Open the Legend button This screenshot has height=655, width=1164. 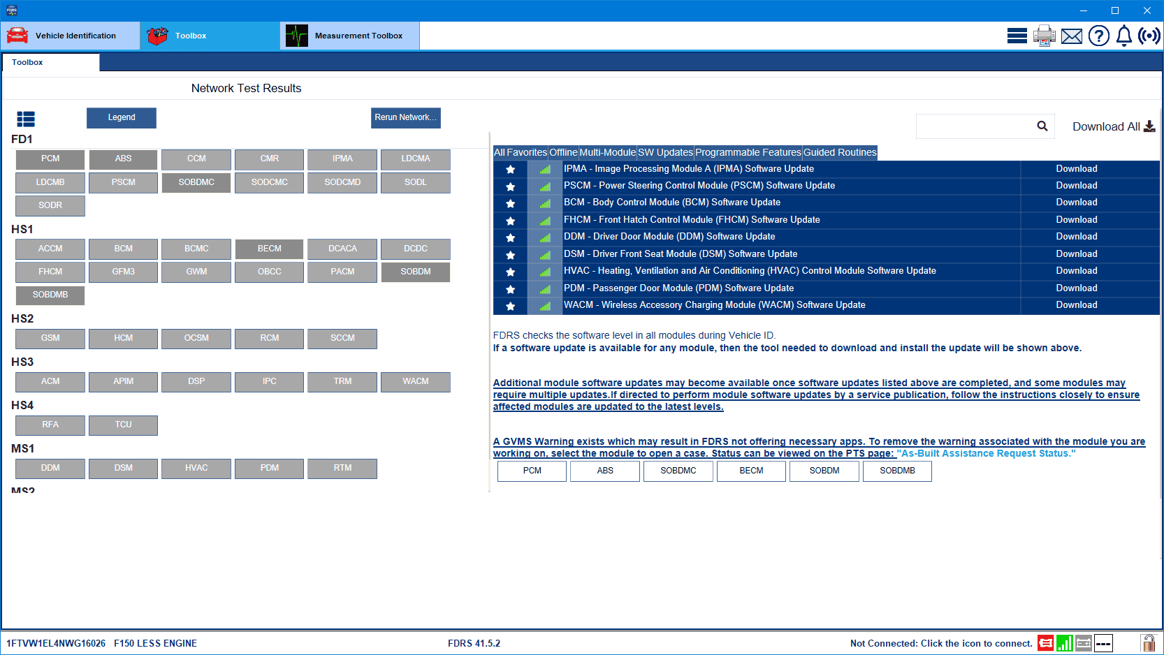click(122, 117)
